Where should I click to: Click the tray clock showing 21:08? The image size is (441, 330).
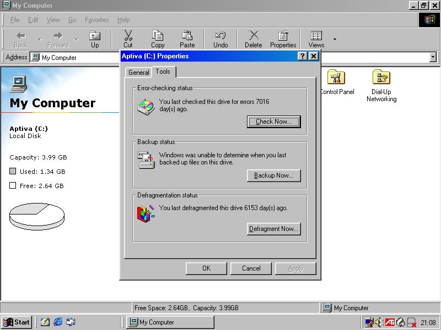coord(428,322)
